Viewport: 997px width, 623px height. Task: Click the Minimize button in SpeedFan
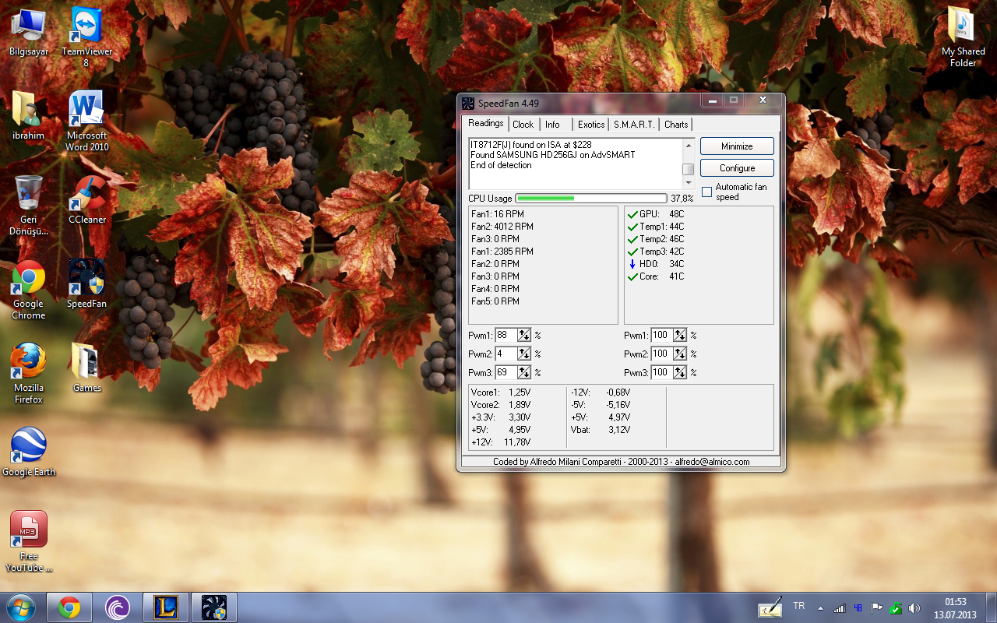click(x=737, y=146)
